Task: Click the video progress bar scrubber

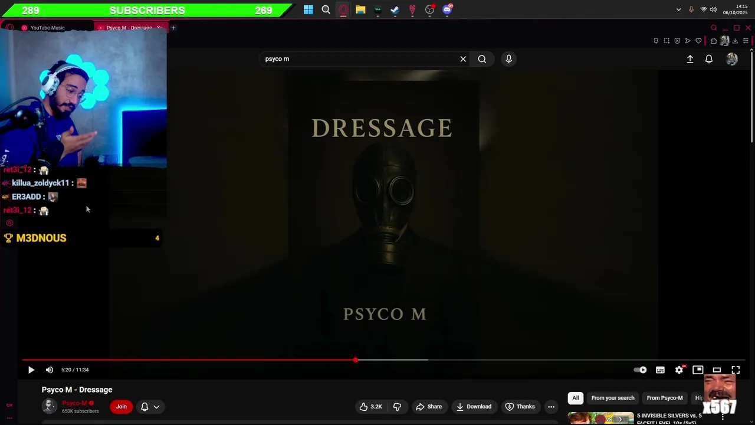Action: (356, 359)
